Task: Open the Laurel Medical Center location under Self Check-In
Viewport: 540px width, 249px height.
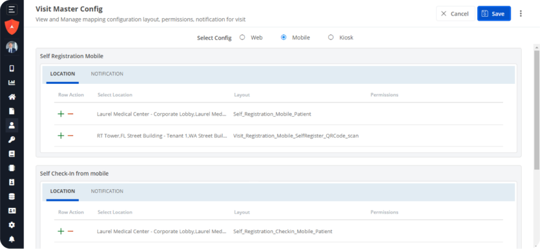Action: [x=162, y=231]
